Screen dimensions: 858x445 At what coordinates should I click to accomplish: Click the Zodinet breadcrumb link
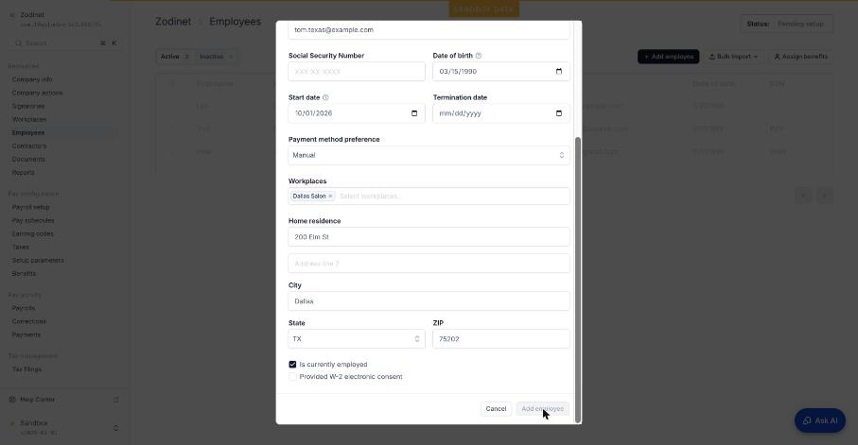[x=173, y=22]
